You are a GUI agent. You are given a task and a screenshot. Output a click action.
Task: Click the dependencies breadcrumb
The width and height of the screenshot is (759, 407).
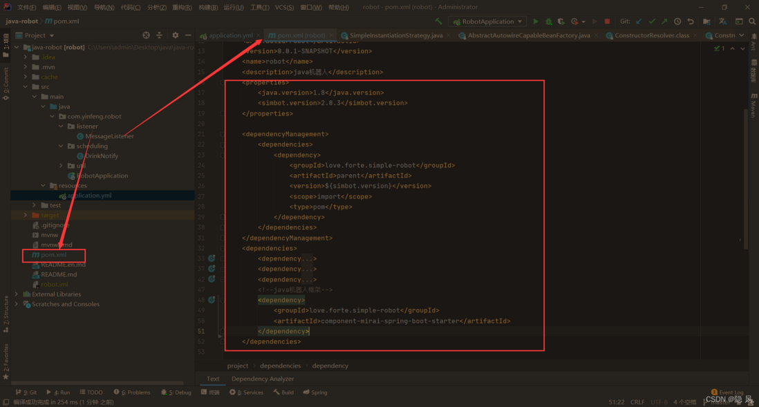tap(280, 366)
